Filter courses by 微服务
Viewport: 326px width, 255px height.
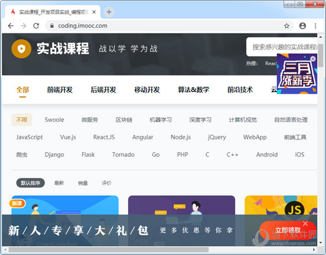click(x=90, y=120)
